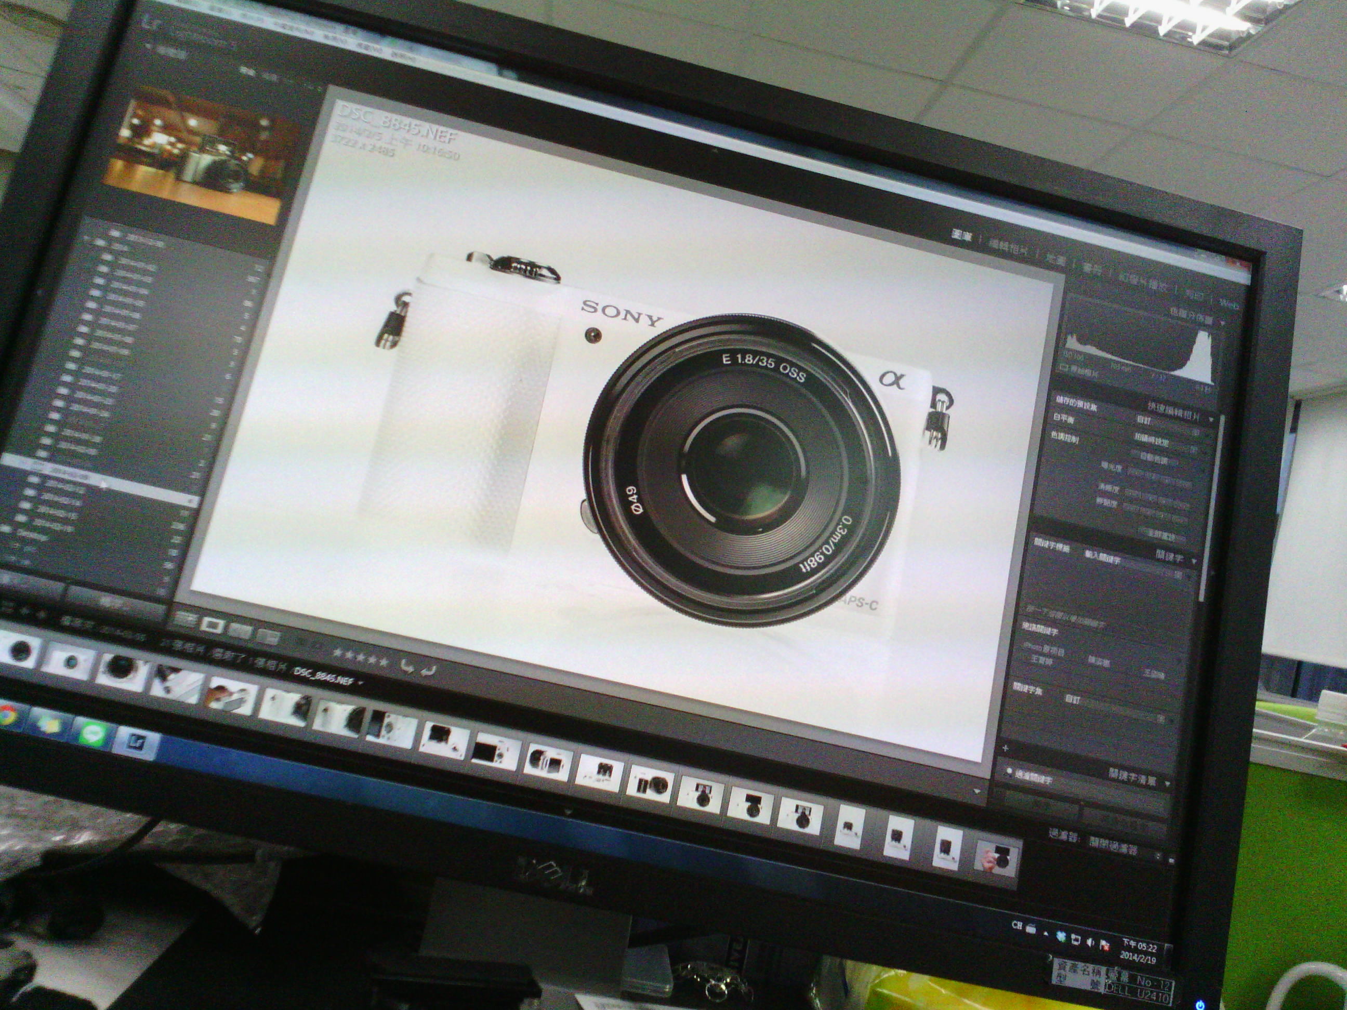This screenshot has width=1347, height=1010.
Task: Click the CH input language indicator
Action: coord(1016,925)
